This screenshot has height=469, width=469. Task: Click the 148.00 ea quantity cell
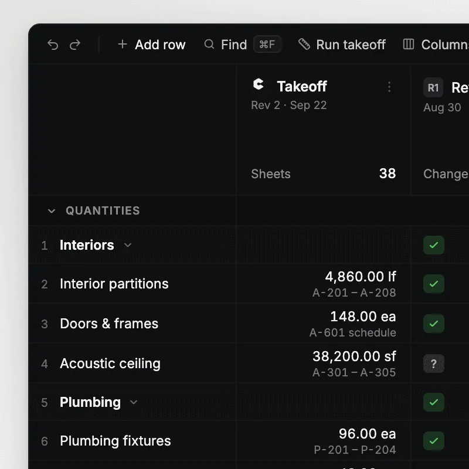click(x=363, y=316)
